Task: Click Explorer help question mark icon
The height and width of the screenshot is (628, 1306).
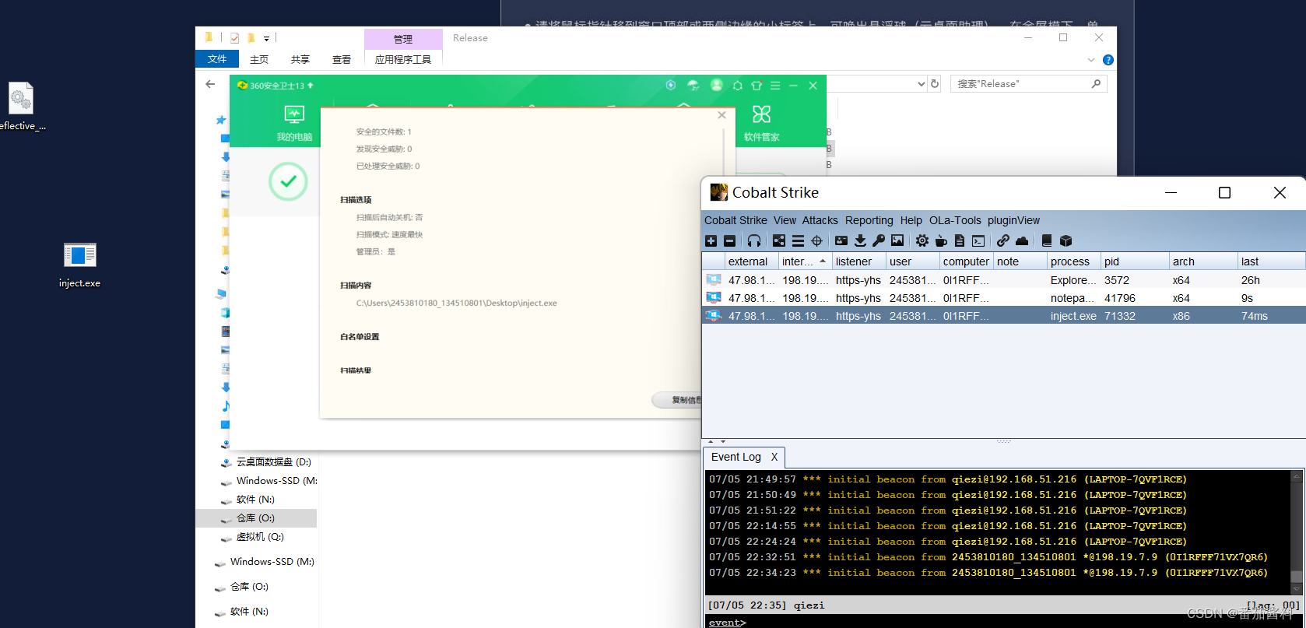Action: point(1108,60)
